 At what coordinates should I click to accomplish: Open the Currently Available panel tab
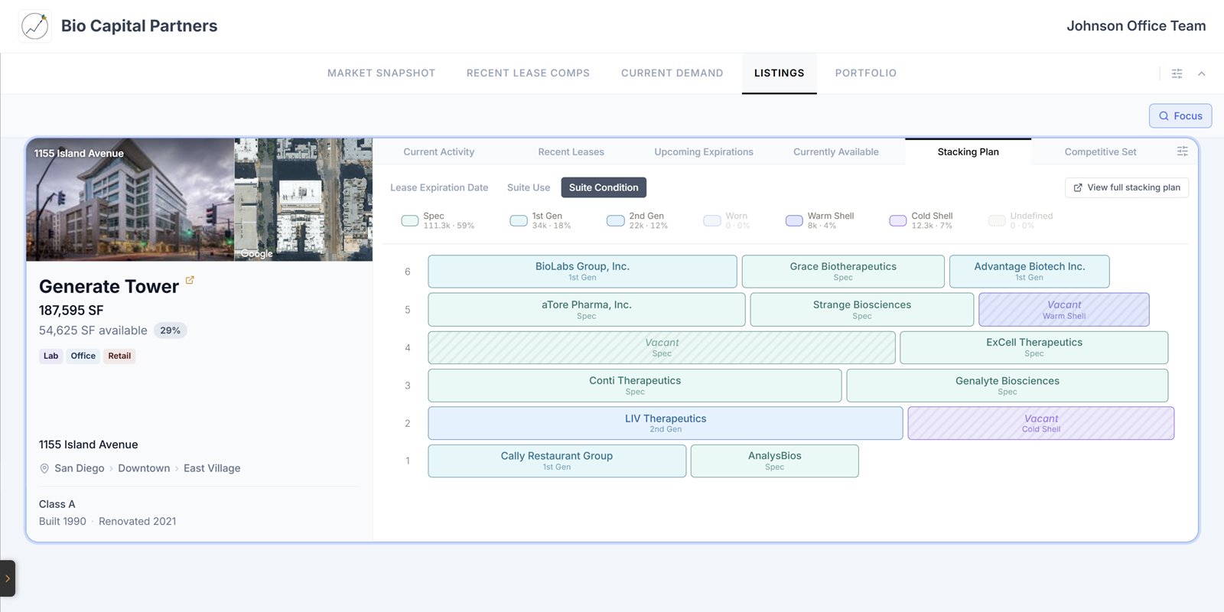tap(836, 151)
